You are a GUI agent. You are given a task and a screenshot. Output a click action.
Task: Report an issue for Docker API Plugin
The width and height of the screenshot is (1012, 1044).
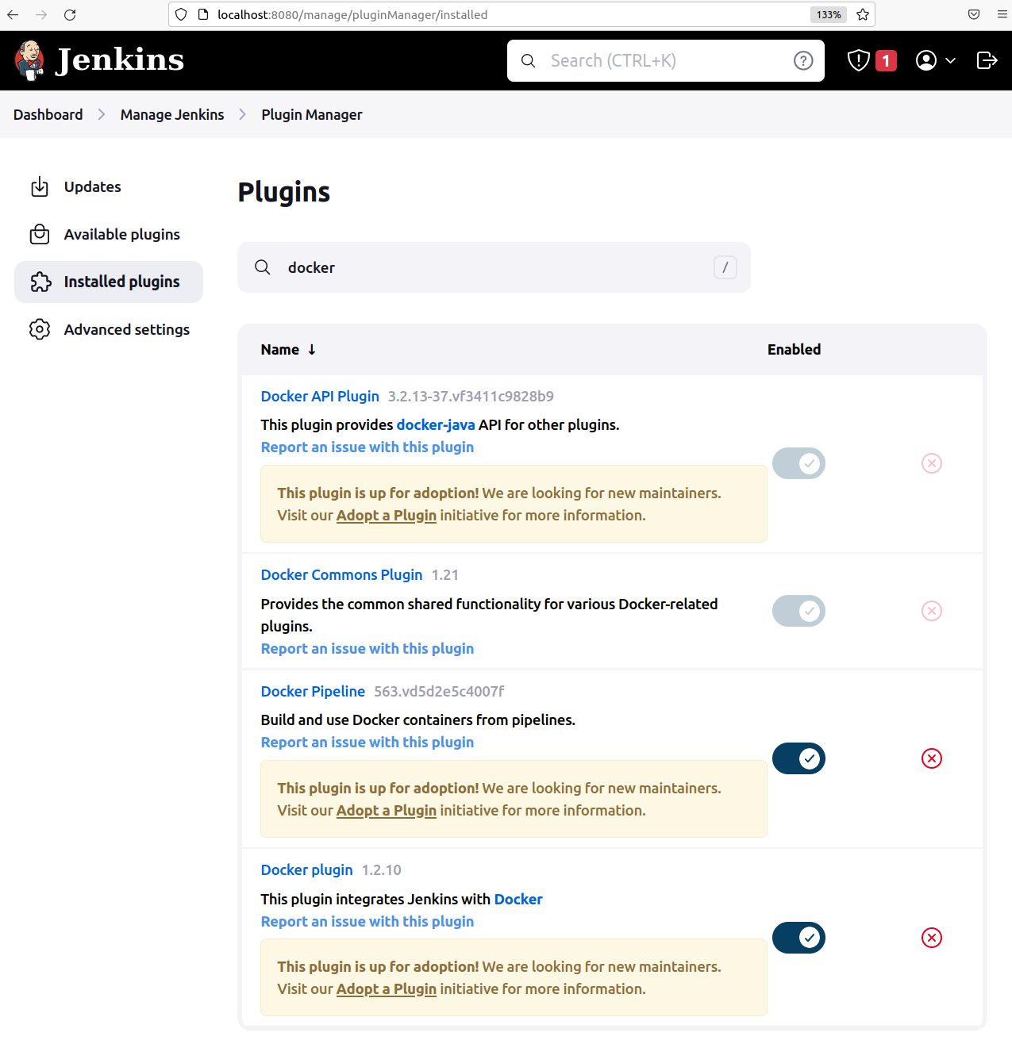click(367, 447)
